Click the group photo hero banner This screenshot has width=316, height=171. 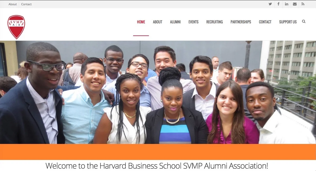click(x=158, y=92)
